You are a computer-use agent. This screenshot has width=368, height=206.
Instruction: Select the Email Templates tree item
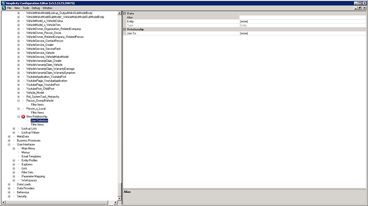click(31, 156)
